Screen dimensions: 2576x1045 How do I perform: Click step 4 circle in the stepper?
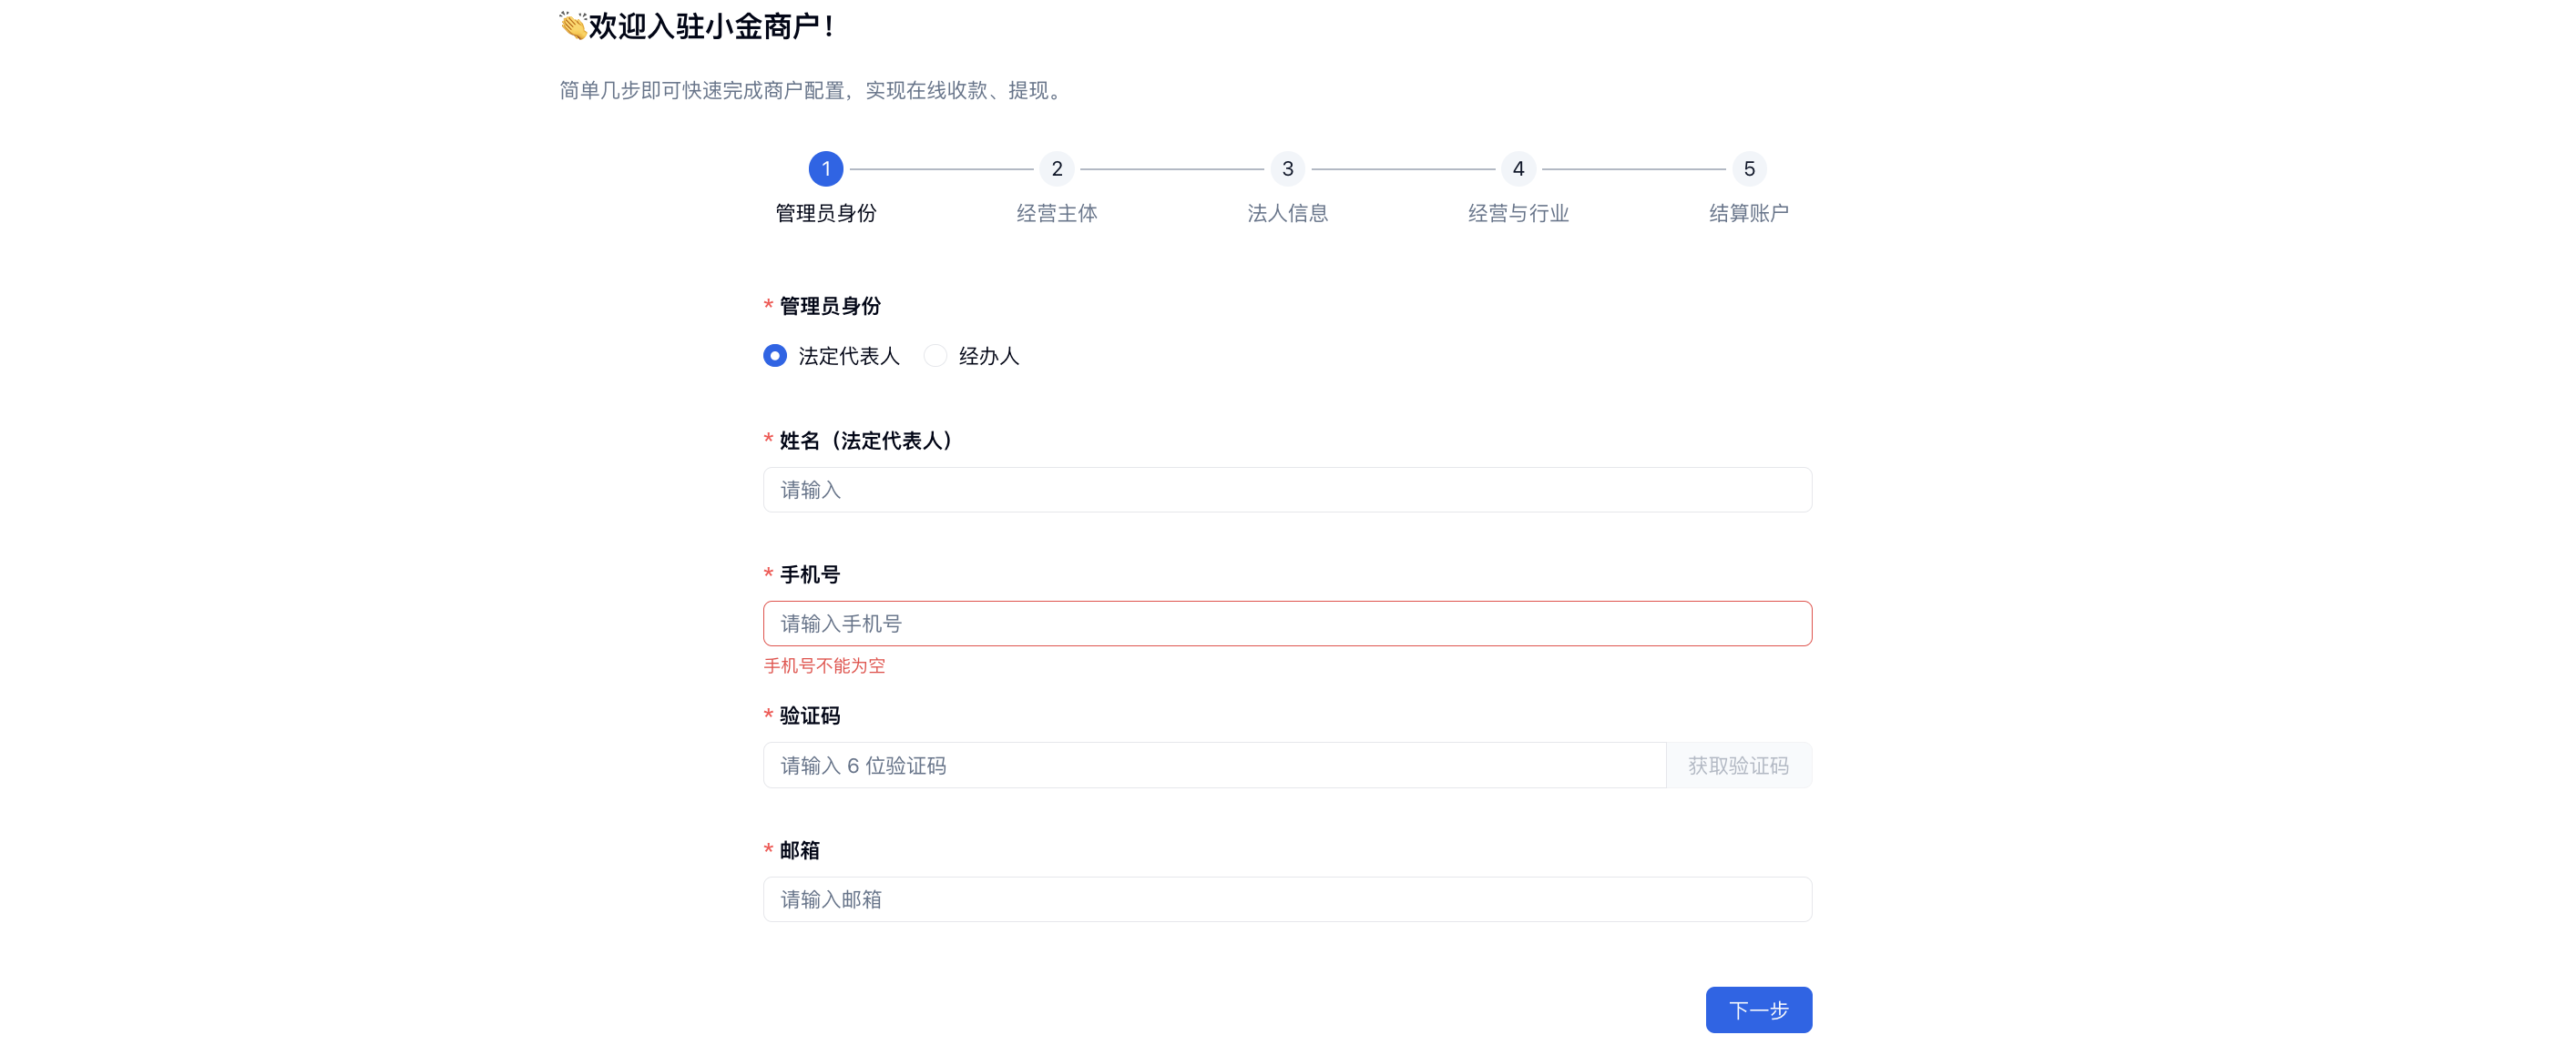pos(1519,168)
